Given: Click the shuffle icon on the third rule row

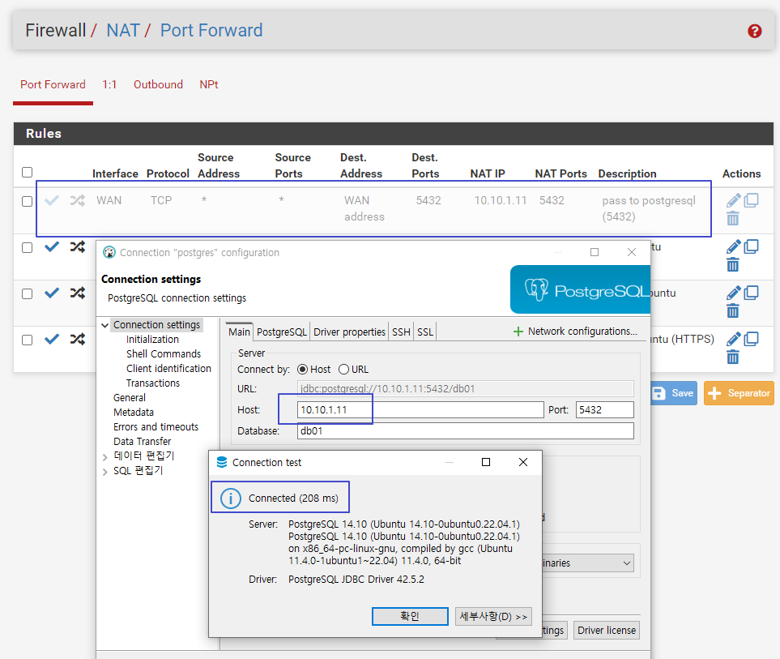Looking at the screenshot, I should pyautogui.click(x=77, y=293).
